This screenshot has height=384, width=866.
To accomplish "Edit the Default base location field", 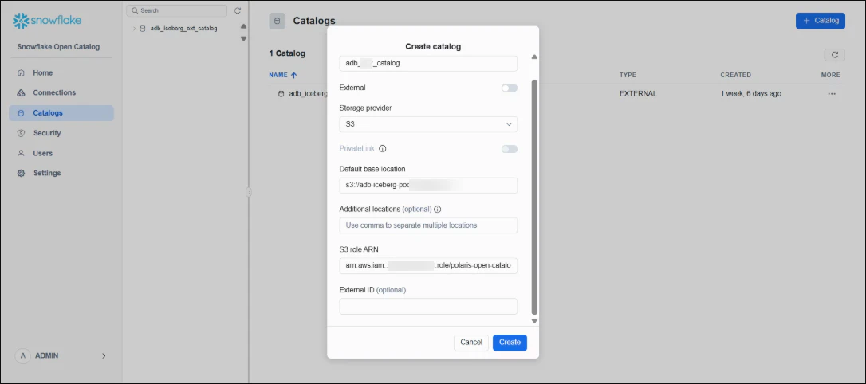I will point(428,186).
